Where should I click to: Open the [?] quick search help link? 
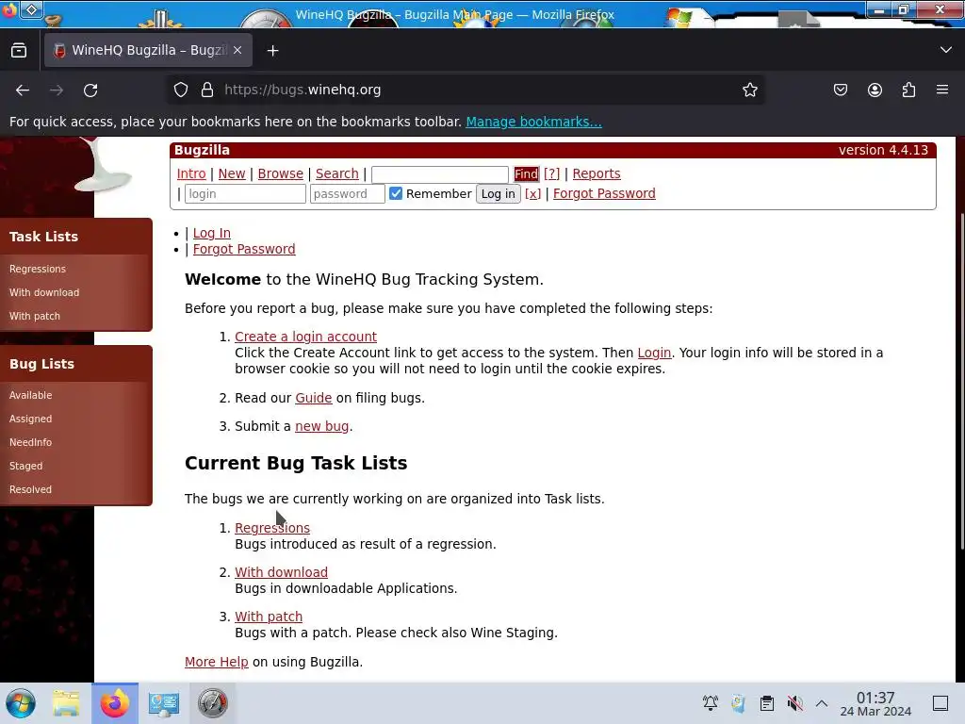coord(552,173)
